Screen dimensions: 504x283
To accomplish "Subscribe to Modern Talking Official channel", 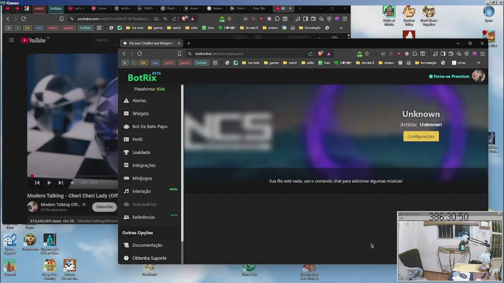I will pos(104,207).
